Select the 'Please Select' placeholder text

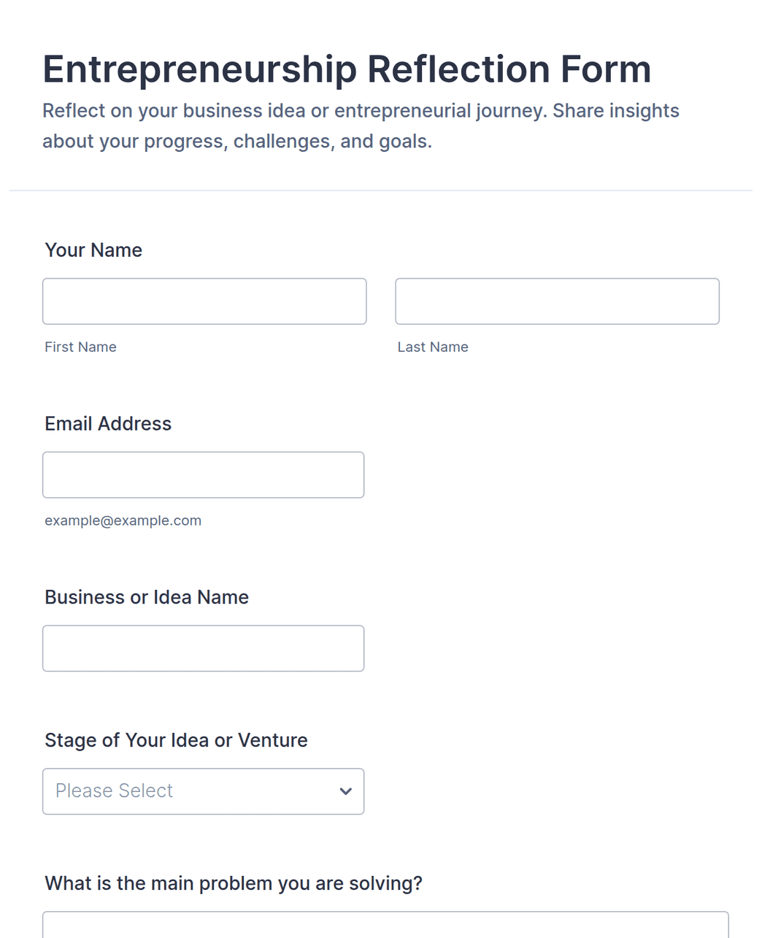(x=114, y=791)
